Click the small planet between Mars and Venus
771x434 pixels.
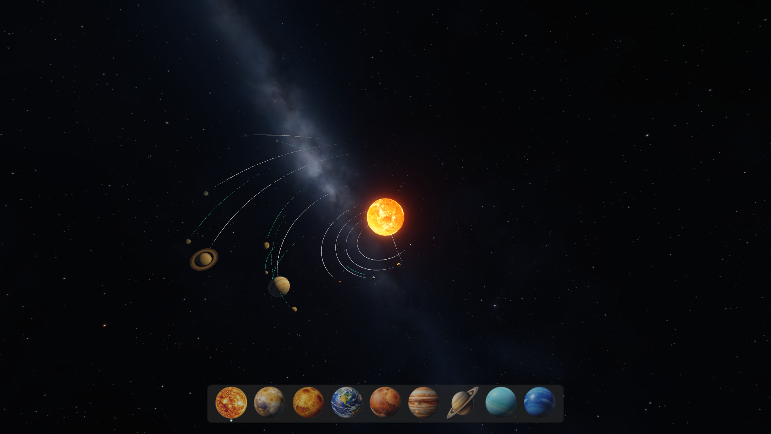pyautogui.click(x=373, y=277)
